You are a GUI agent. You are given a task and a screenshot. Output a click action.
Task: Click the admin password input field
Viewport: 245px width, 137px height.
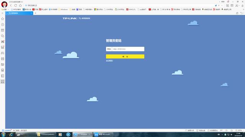(125, 49)
